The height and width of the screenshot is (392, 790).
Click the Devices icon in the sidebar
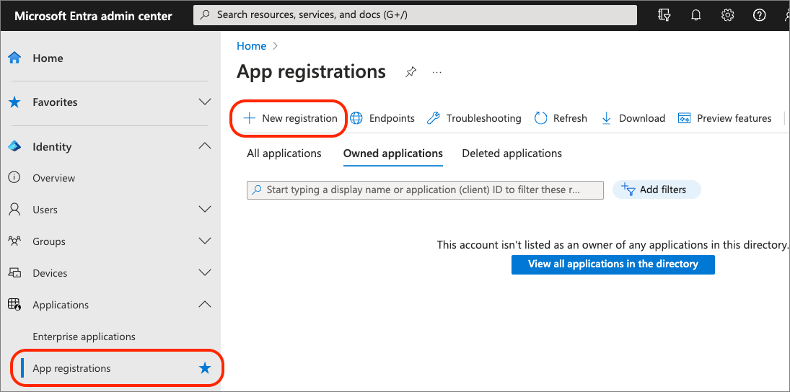tap(14, 272)
